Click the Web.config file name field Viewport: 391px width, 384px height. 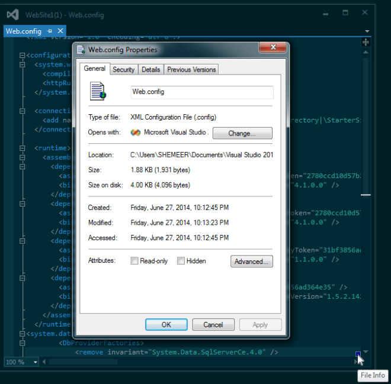click(x=202, y=92)
